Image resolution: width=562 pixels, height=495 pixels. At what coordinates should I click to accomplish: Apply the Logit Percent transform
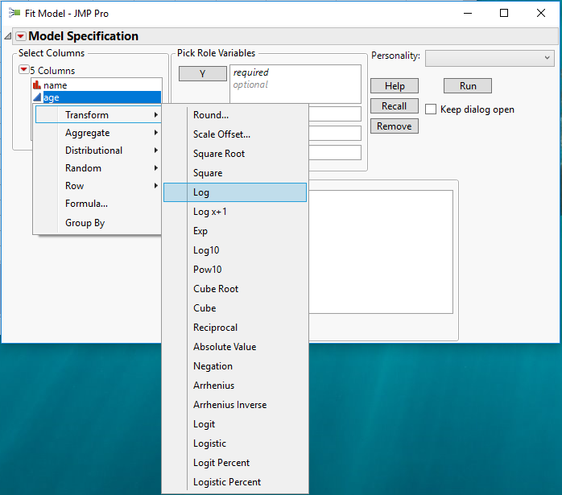(x=235, y=463)
